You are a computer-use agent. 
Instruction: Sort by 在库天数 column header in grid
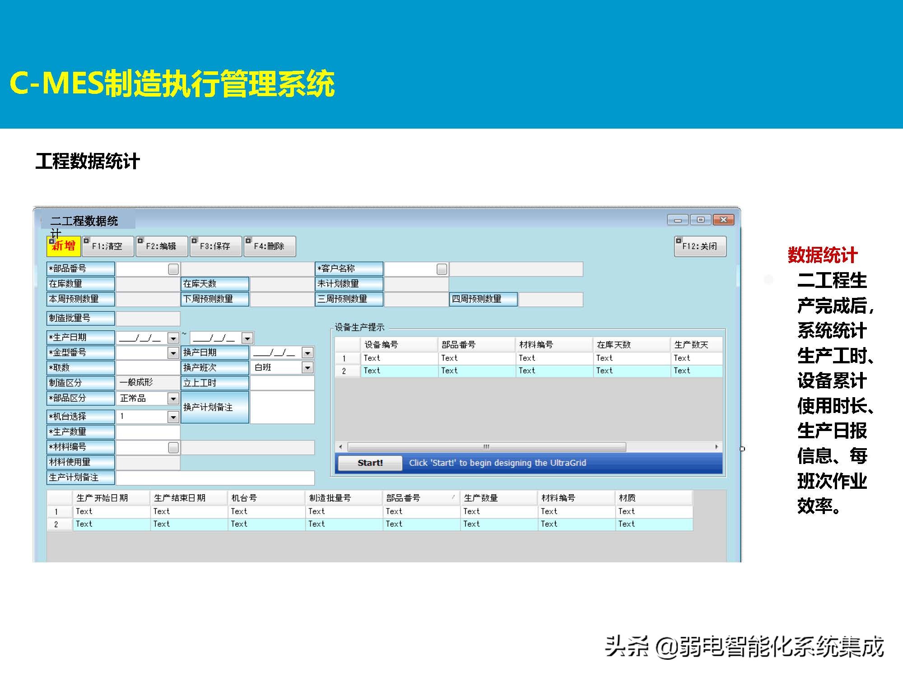click(632, 345)
